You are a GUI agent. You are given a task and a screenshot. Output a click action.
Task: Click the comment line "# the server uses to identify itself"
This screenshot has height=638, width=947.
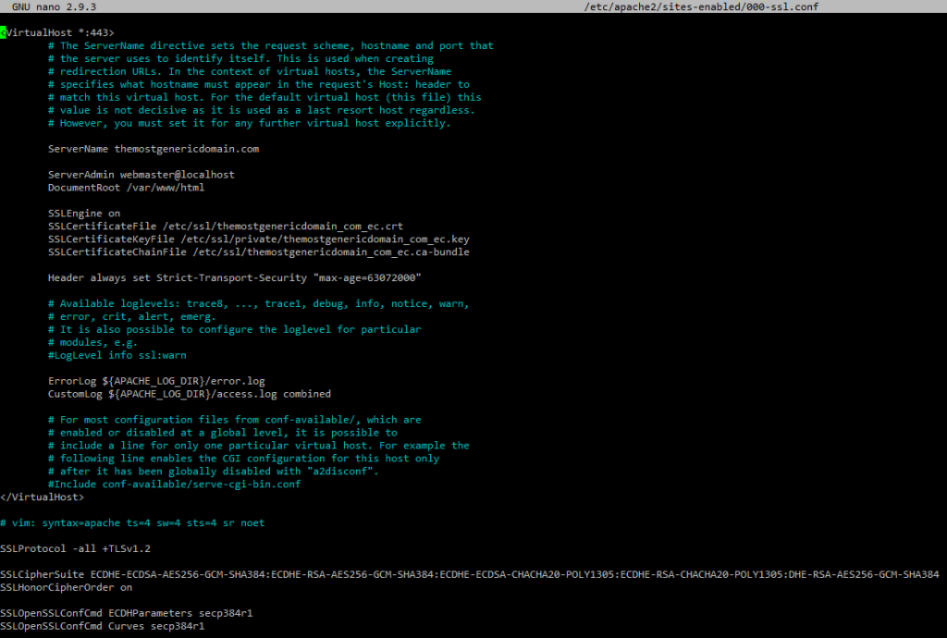point(240,58)
